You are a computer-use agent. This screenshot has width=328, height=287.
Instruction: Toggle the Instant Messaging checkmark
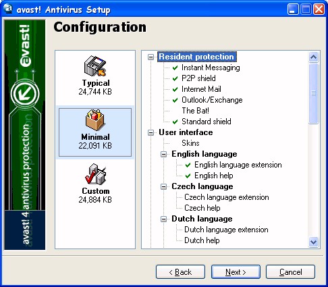pyautogui.click(x=175, y=68)
